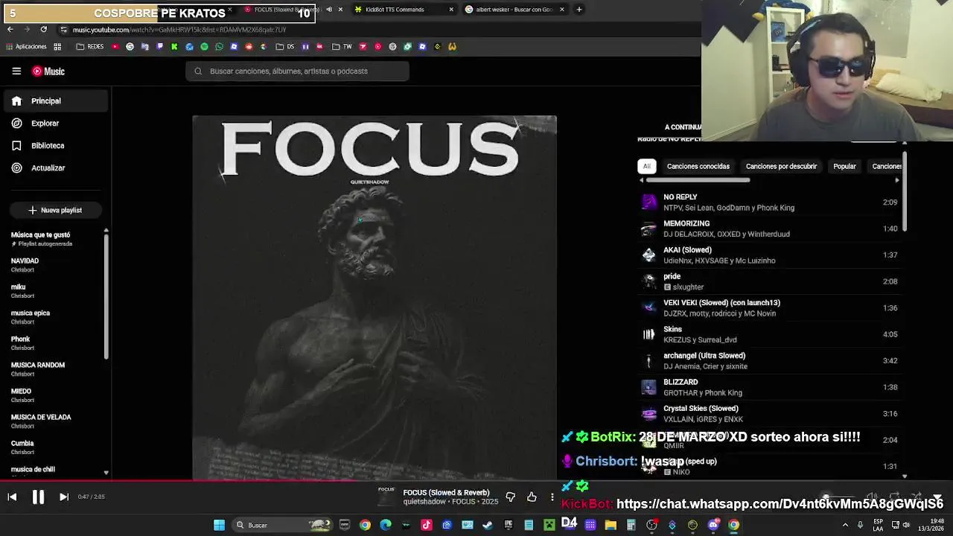Click the playlist sidebar scroll-up arrow
Screen dimensions: 953x536
(106, 230)
